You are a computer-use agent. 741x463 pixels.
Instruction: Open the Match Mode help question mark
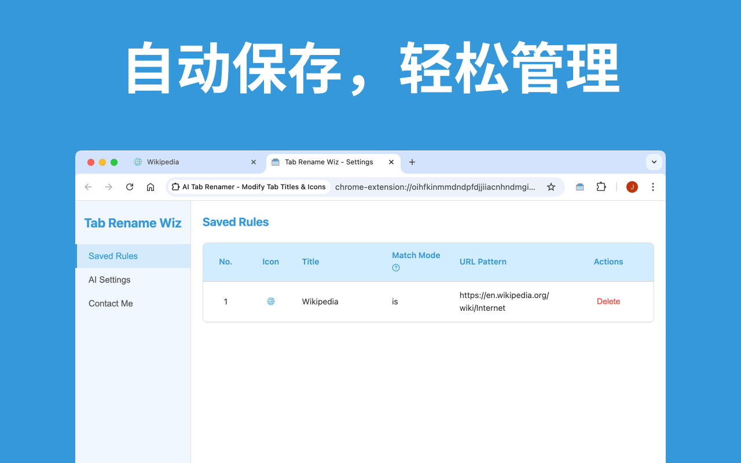point(395,267)
